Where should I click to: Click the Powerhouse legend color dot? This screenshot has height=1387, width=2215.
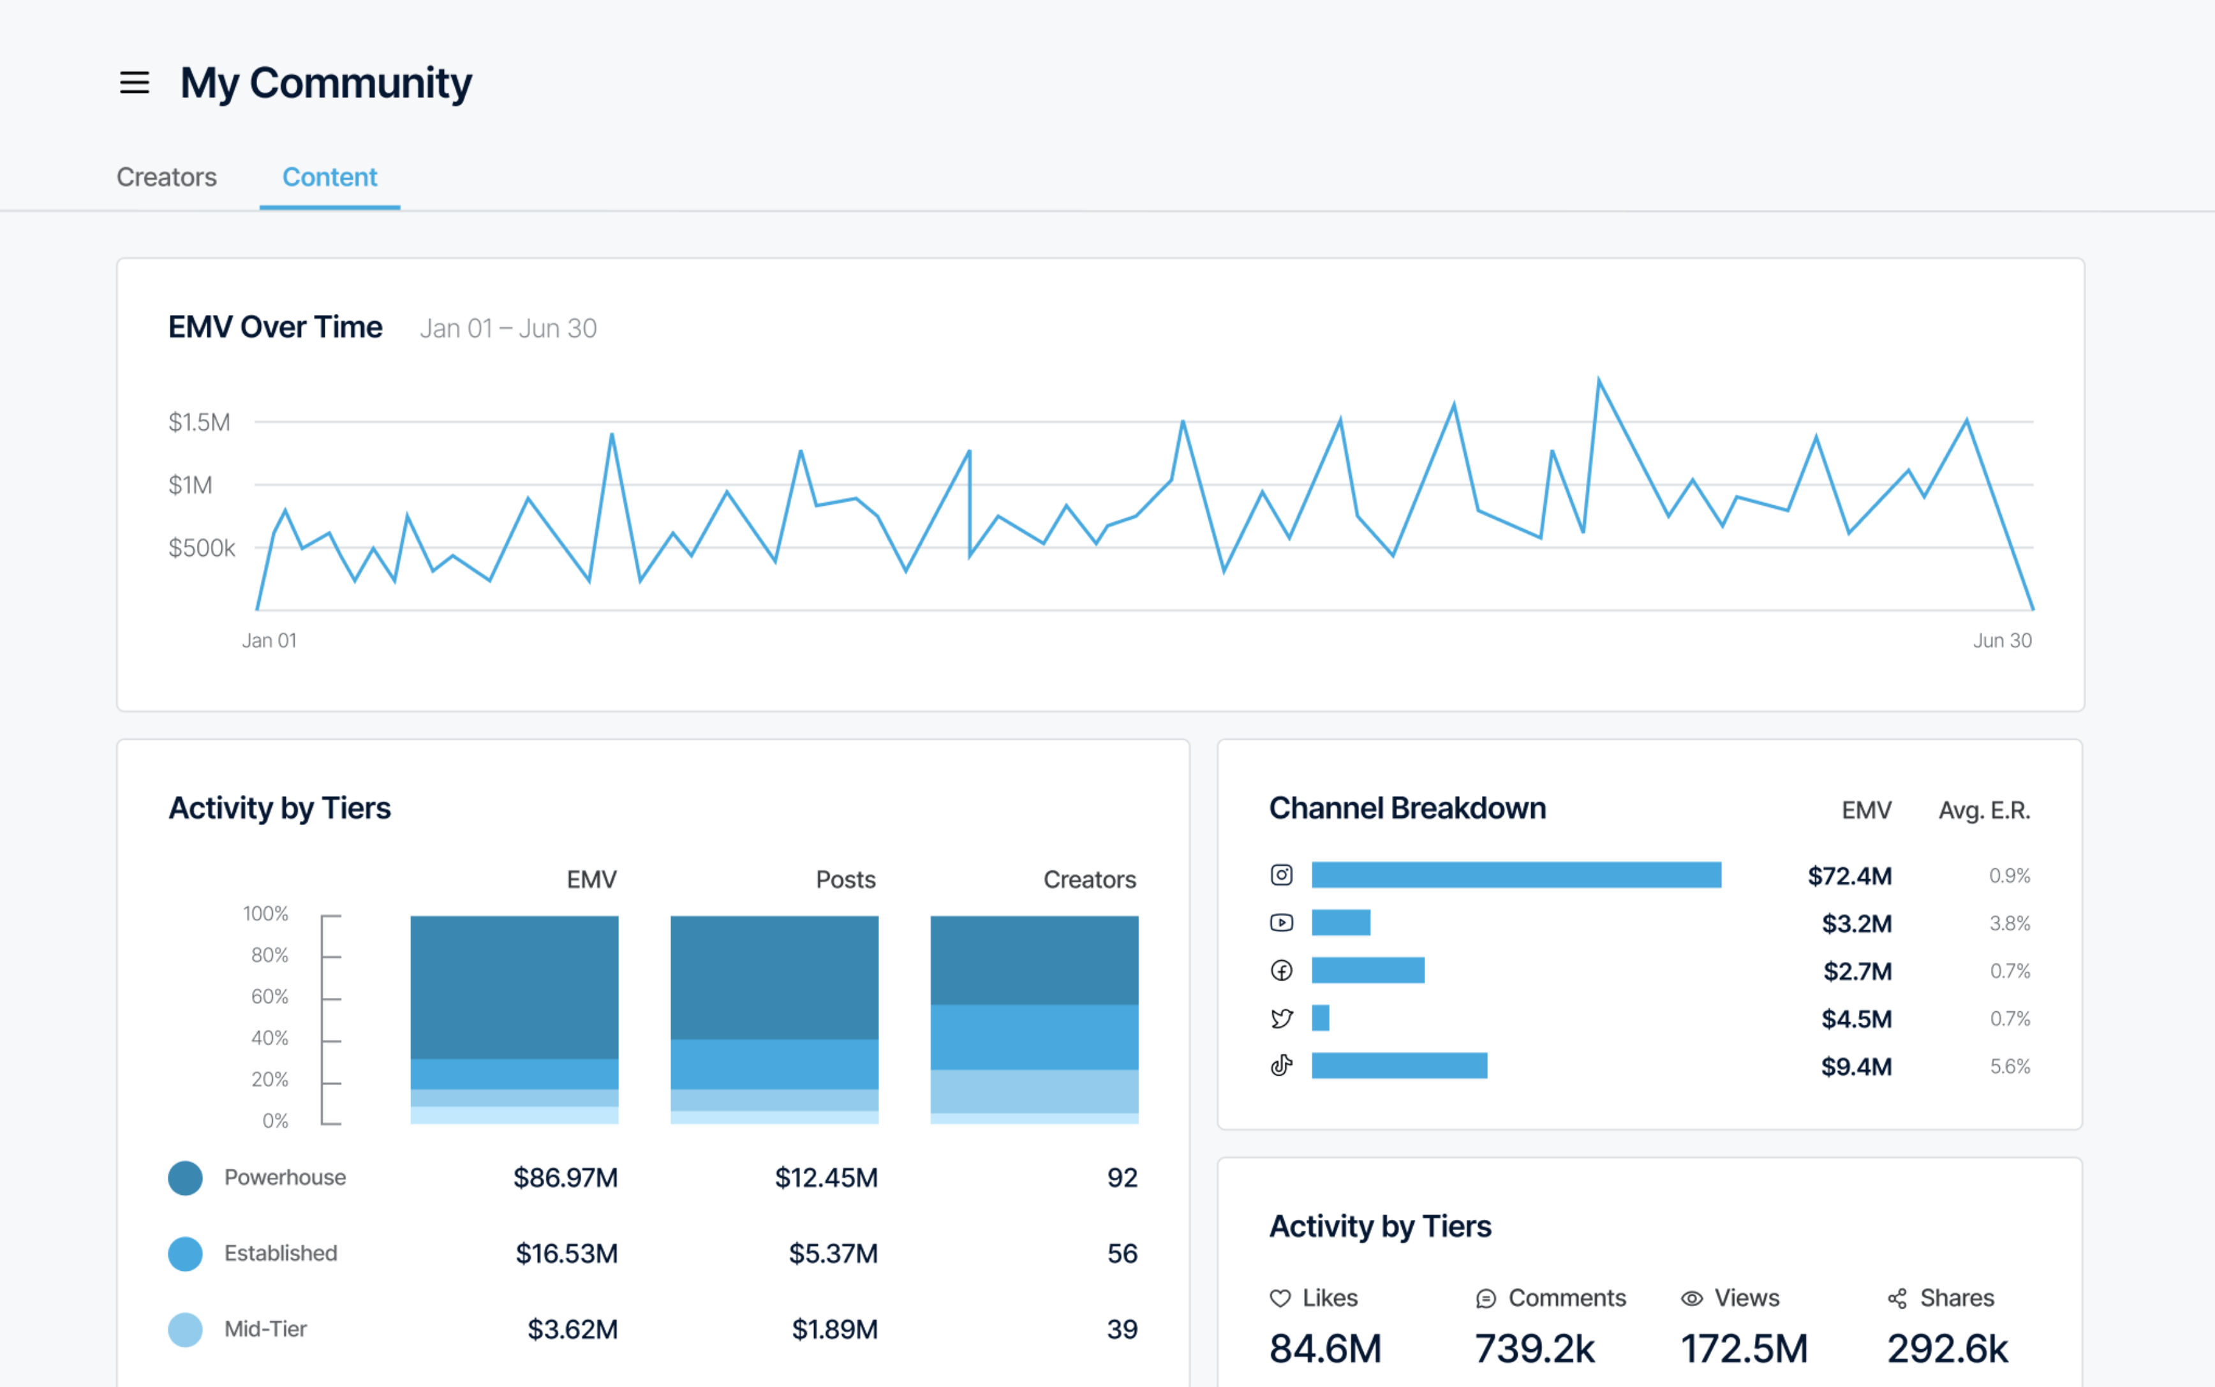coord(185,1178)
